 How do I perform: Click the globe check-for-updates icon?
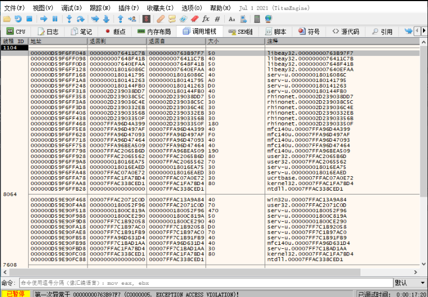click(x=269, y=19)
